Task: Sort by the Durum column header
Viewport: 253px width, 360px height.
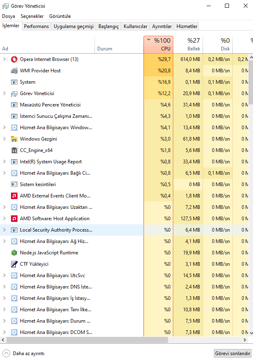Action: (119, 45)
